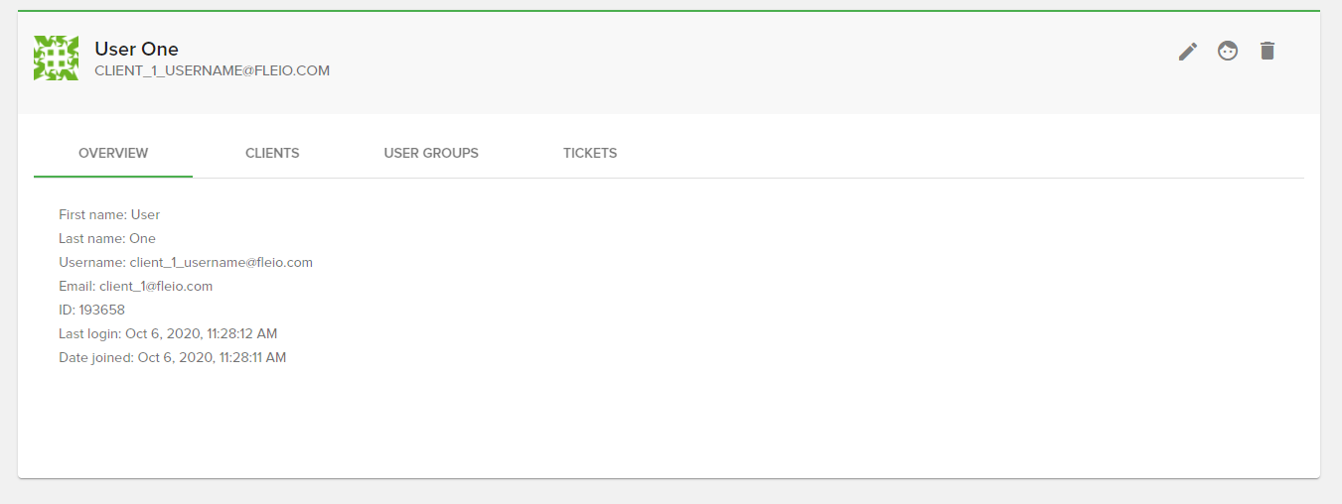Image resolution: width=1342 pixels, height=504 pixels.
Task: Click the ID number 193658
Action: [102, 310]
